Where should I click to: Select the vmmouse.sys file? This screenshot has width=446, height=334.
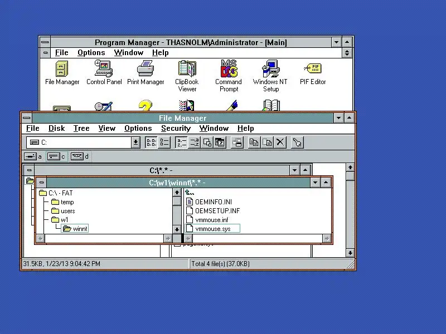[212, 229]
